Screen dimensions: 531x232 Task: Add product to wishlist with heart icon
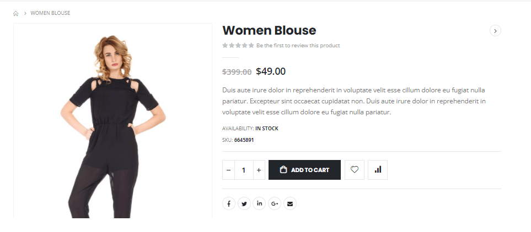click(x=355, y=170)
